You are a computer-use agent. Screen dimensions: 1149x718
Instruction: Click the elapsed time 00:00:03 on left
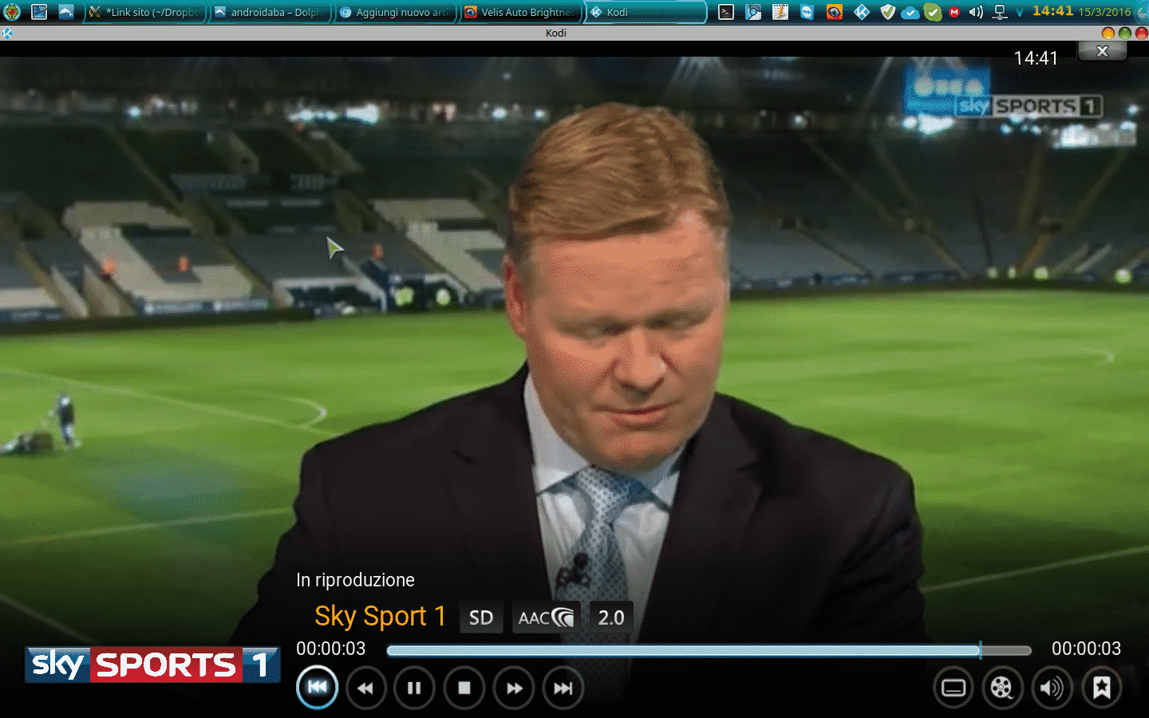point(331,649)
